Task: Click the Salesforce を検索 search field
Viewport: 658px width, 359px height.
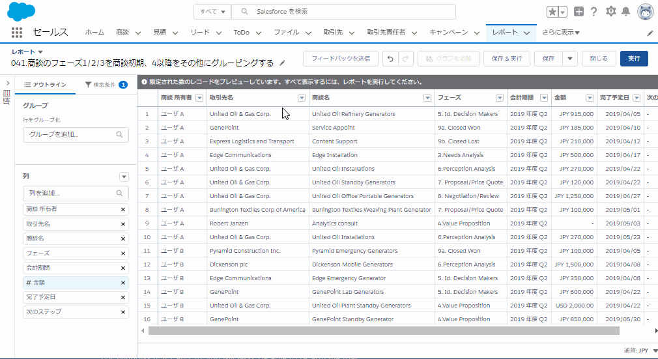Action: tap(343, 12)
